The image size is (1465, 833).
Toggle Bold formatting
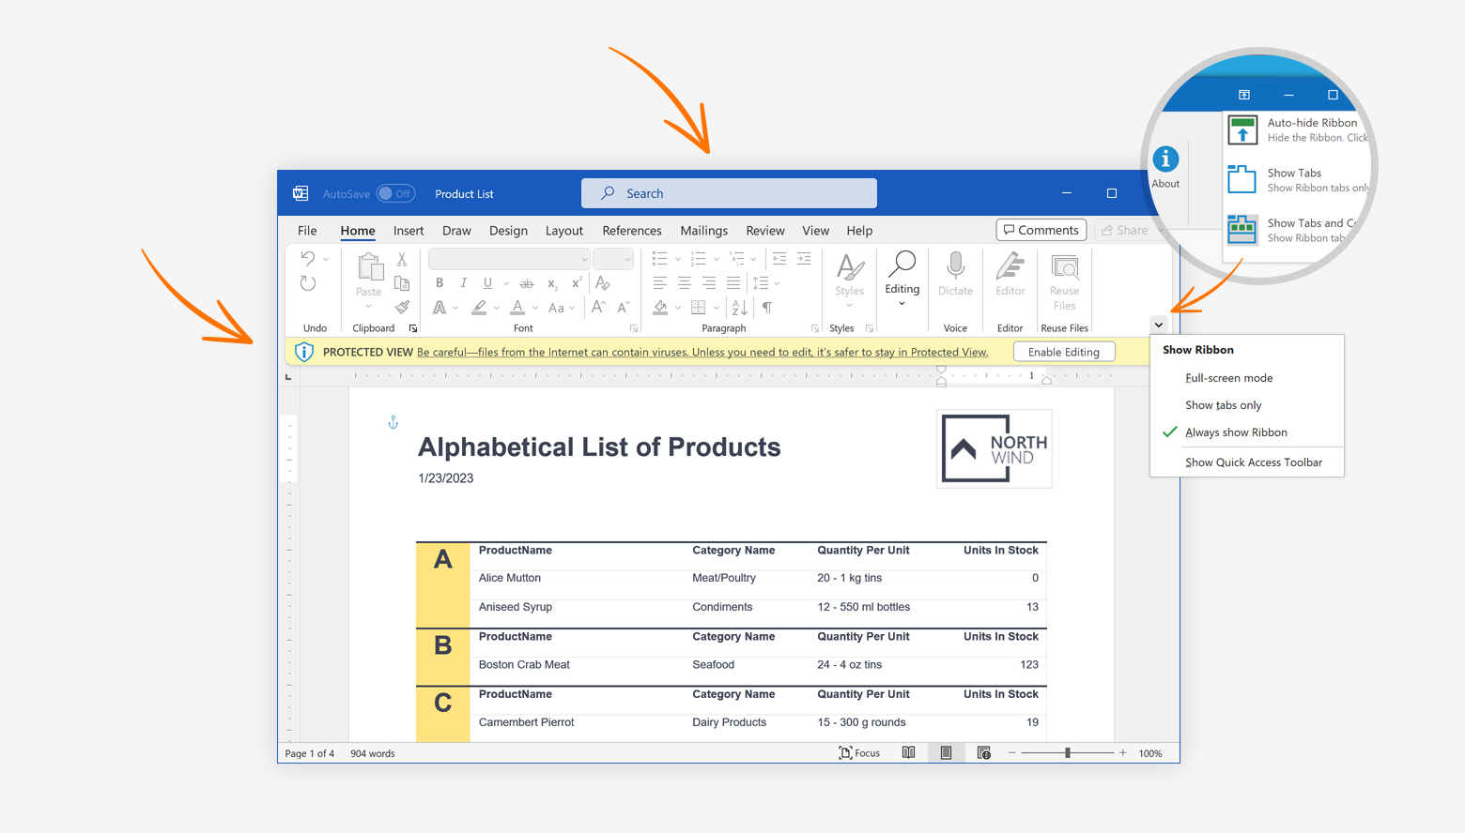(439, 283)
